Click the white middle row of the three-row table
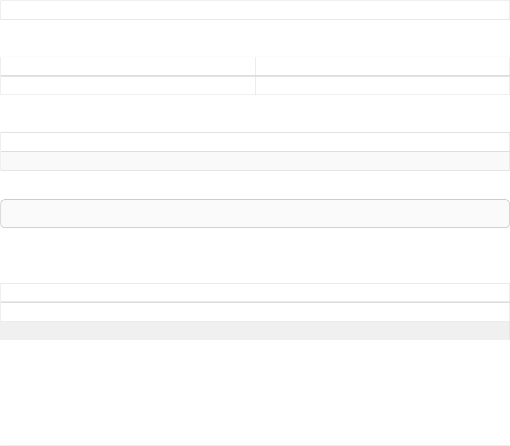510x446 pixels. pos(255,312)
